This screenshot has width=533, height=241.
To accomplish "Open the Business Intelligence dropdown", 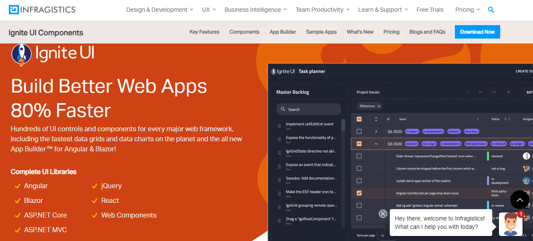I will tap(256, 10).
